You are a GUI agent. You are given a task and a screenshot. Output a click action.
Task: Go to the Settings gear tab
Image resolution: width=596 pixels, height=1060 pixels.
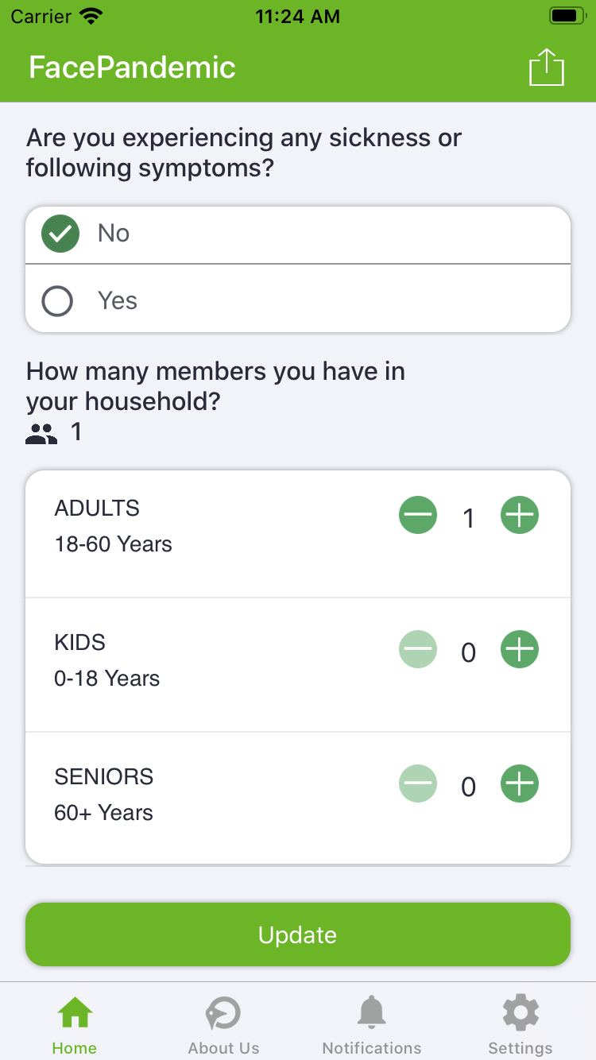pyautogui.click(x=521, y=1025)
